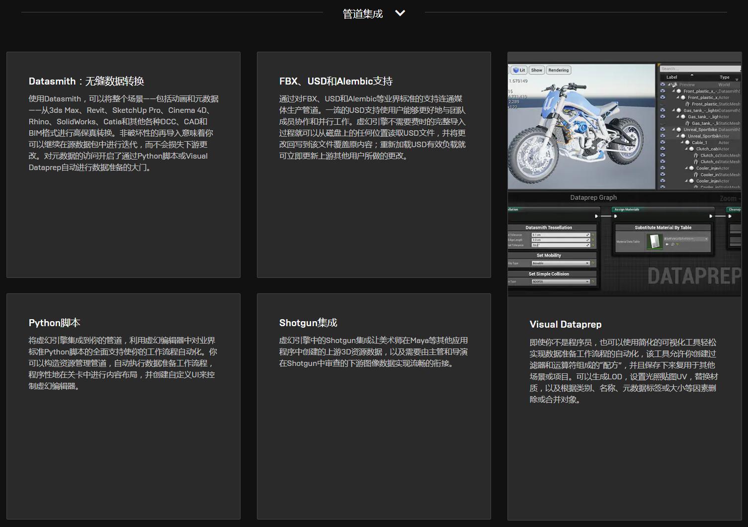Screen dimensions: 748x527
Task: Open the Show viewport menu
Action: pyautogui.click(x=536, y=70)
